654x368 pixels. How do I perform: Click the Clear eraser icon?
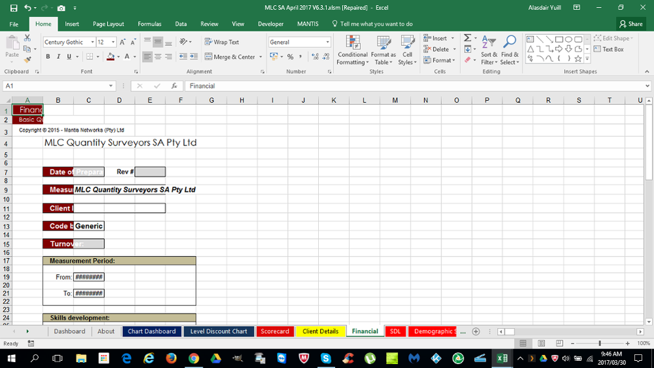tap(467, 60)
